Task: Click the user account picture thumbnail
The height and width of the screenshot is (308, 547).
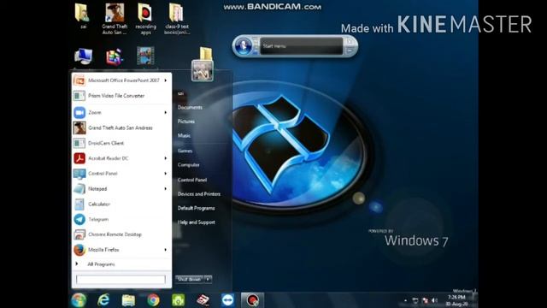Action: coord(203,71)
